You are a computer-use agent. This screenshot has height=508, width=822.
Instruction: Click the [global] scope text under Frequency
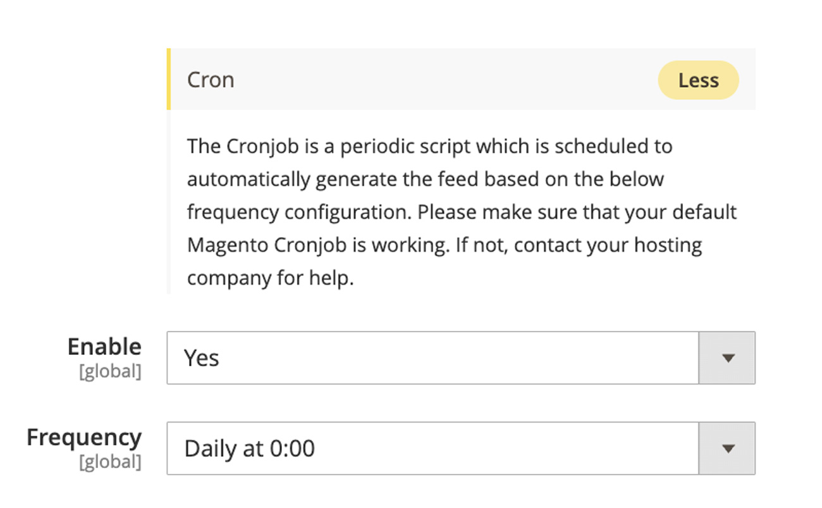coord(110,462)
